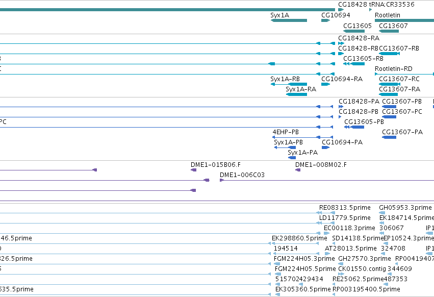434x297 pixels.
Task: Select EST label GH27570.3prime
Action: point(365,259)
